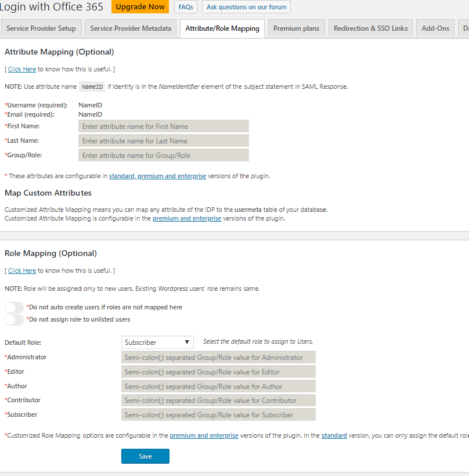Image resolution: width=469 pixels, height=476 pixels.
Task: Click the Administrator Group/Role value field
Action: pyautogui.click(x=218, y=357)
